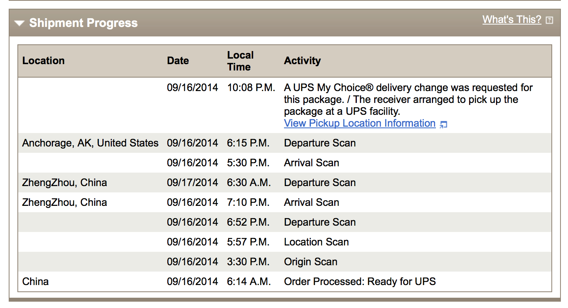Click the Local Time column header
The height and width of the screenshot is (308, 568).
point(240,61)
